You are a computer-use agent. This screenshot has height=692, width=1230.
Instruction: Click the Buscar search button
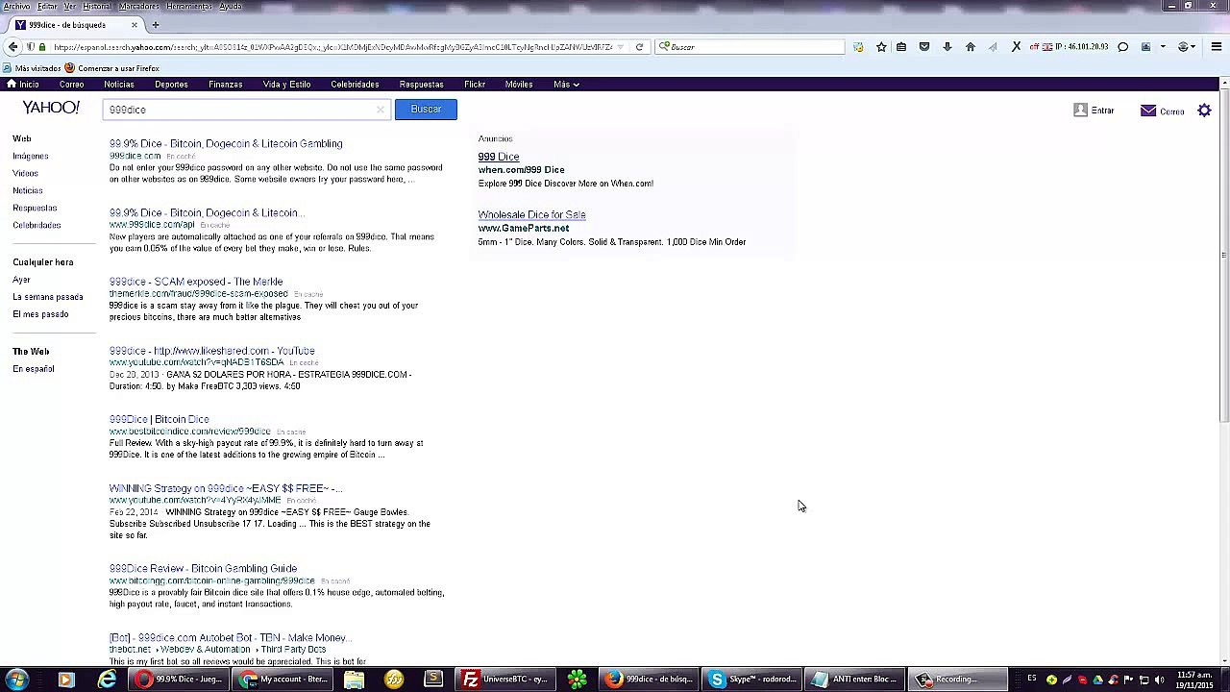[426, 110]
